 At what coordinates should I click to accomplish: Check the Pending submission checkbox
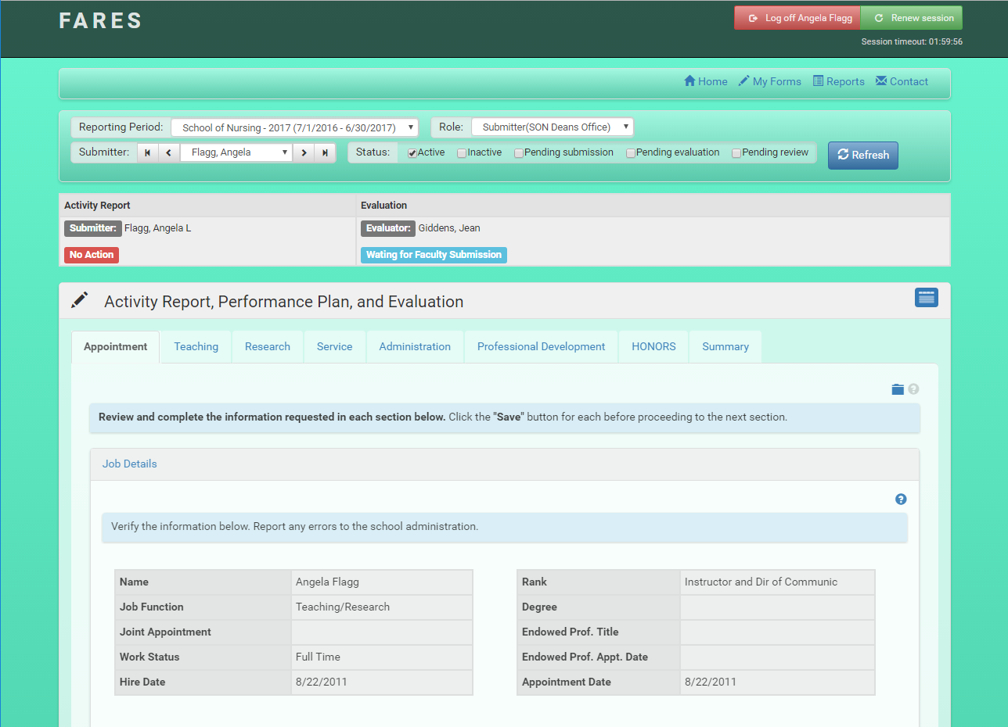tap(519, 153)
